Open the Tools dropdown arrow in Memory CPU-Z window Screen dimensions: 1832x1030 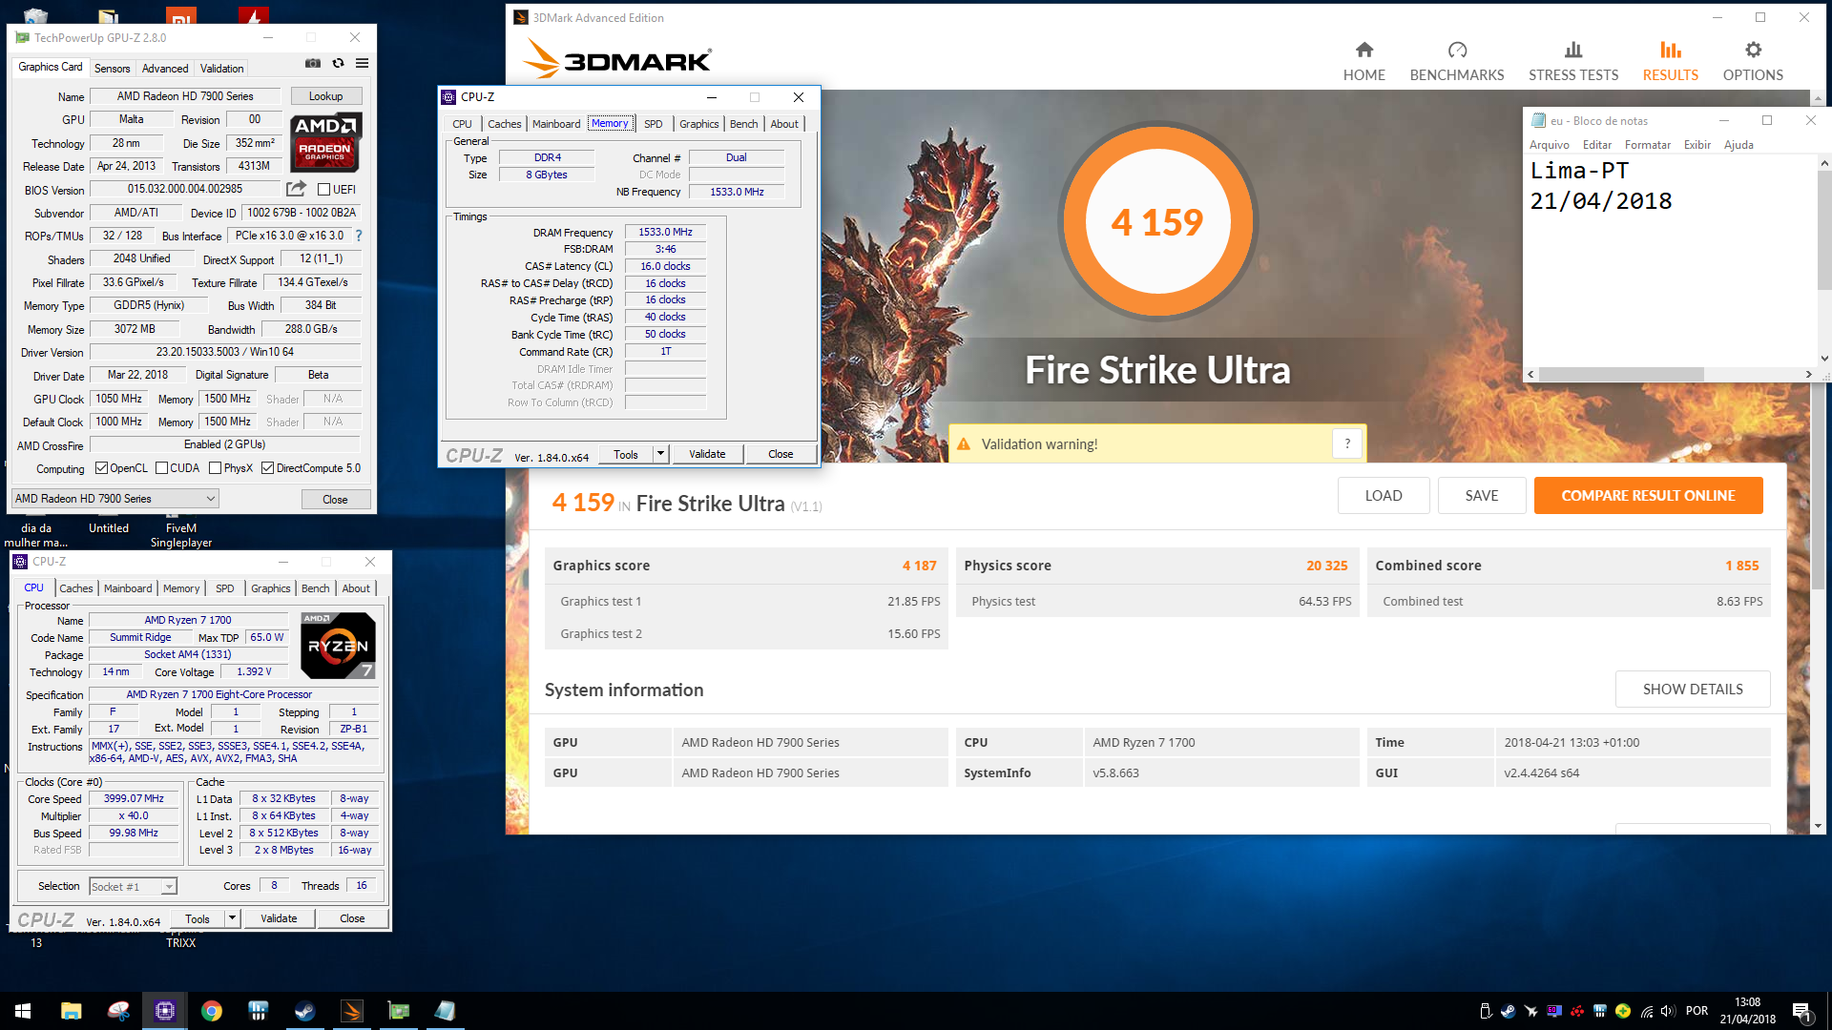pos(660,454)
